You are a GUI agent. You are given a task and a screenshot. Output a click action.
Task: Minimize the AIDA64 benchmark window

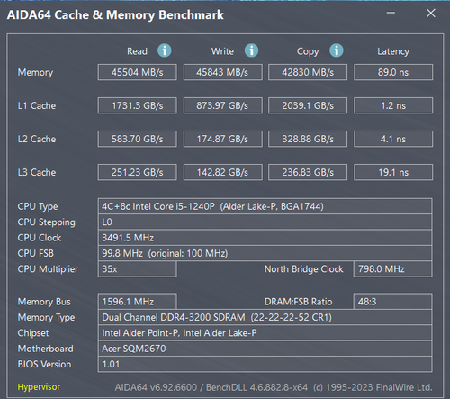click(x=391, y=13)
